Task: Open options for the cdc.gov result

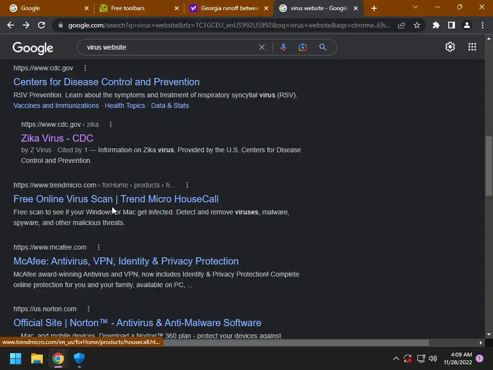Action: (85, 68)
